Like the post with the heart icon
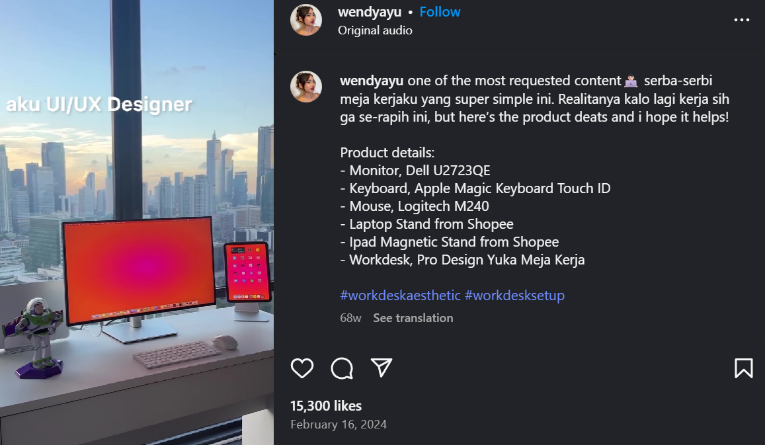The image size is (765, 445). (x=302, y=368)
